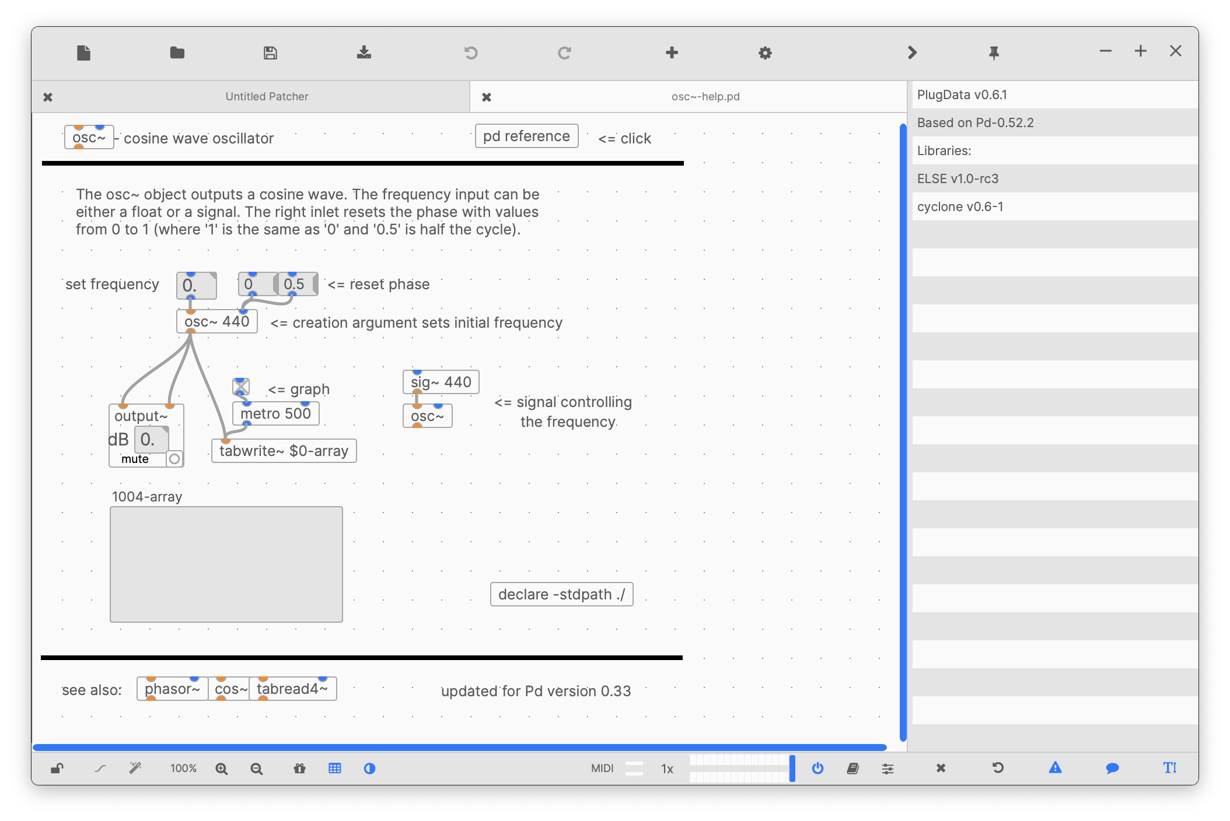Select the Zoom in magnifier icon
The height and width of the screenshot is (821, 1230).
(221, 769)
